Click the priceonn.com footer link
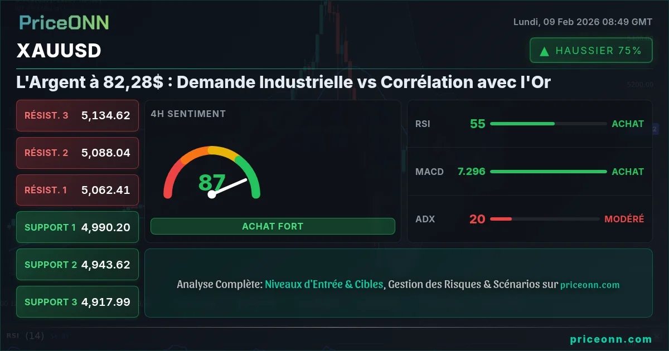The width and height of the screenshot is (669, 351). 611,339
